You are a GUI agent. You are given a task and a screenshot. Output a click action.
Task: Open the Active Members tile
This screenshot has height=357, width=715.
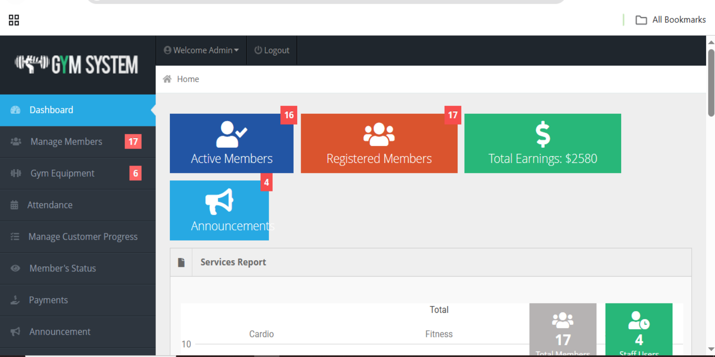(231, 143)
